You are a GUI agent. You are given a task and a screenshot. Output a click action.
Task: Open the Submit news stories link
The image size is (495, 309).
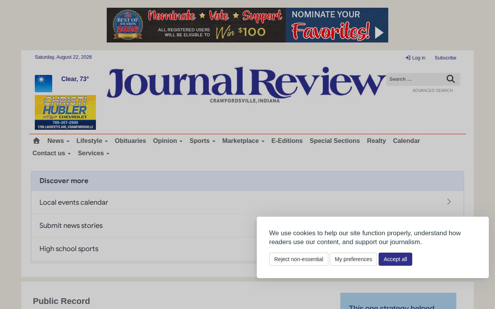pos(71,226)
